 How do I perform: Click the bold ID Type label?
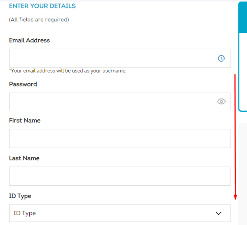pyautogui.click(x=20, y=196)
